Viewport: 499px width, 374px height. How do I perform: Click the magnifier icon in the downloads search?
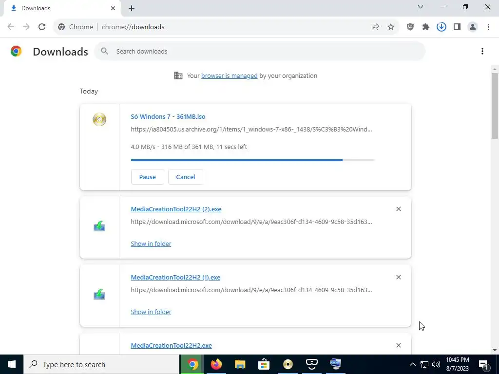click(x=104, y=51)
